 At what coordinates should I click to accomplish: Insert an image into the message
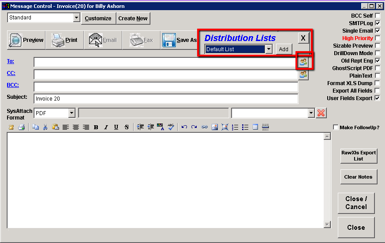(215, 127)
